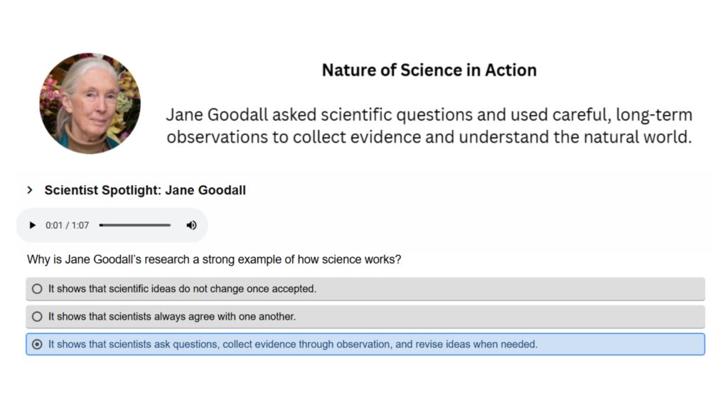728x409 pixels.
Task: Click the audio seek progress bar
Action: [x=135, y=225]
